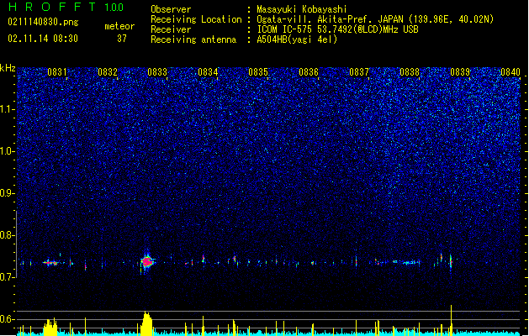Click the 0.6 frequency axis label
This screenshot has height=336, width=529.
[8, 319]
